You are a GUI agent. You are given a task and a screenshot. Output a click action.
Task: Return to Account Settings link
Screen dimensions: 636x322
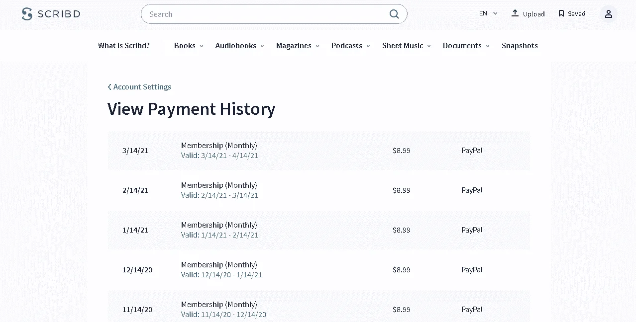pyautogui.click(x=142, y=87)
